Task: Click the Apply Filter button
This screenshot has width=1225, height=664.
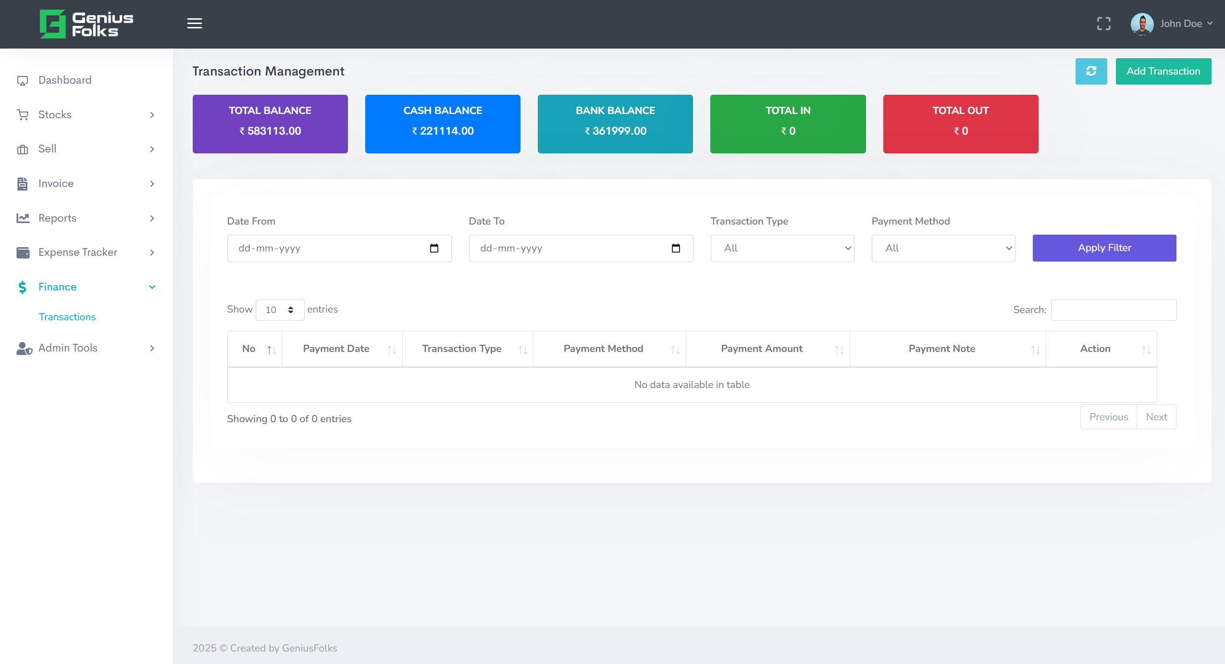Action: [1104, 248]
